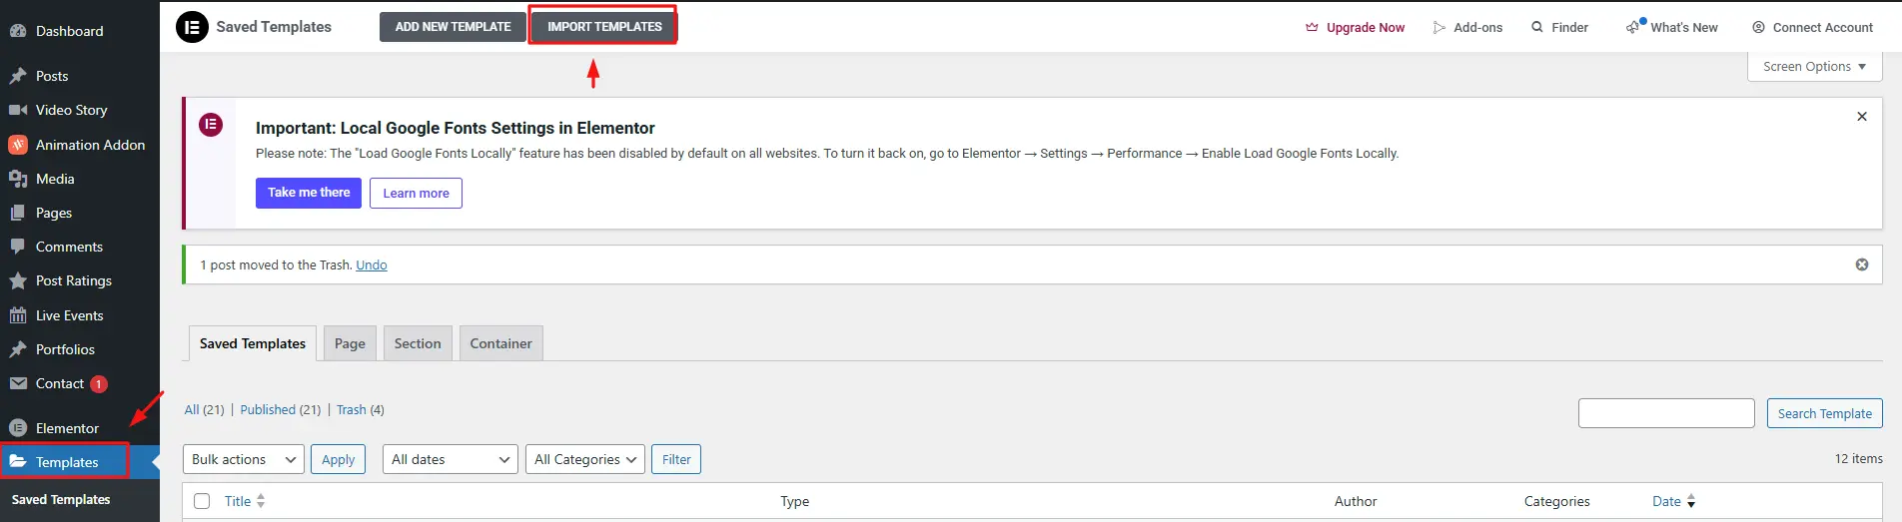This screenshot has height=522, width=1902.
Task: Dismiss the trash notification message
Action: pyautogui.click(x=1862, y=264)
